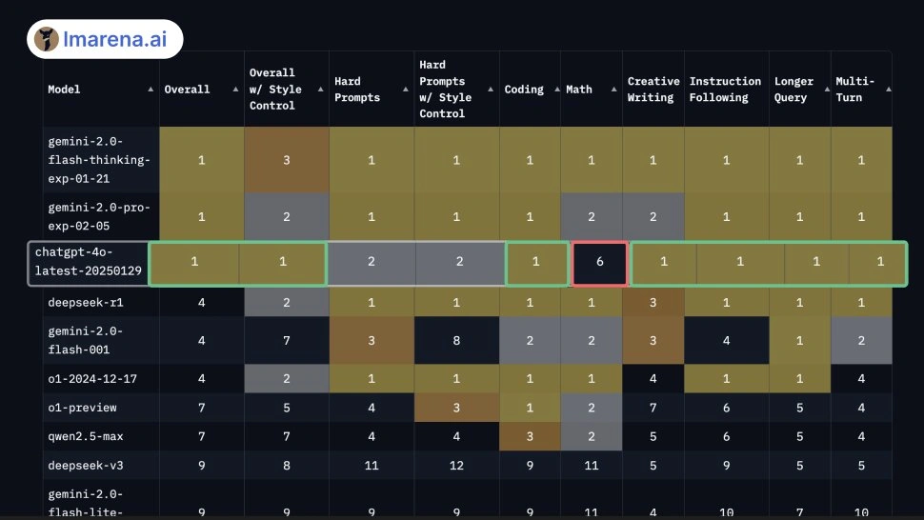This screenshot has width=924, height=520.
Task: Click the deepseek-v3 Hard Prompts w/ Style cell 12
Action: (x=456, y=465)
